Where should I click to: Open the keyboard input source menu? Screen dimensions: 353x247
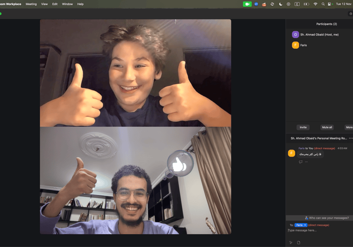coord(297,4)
